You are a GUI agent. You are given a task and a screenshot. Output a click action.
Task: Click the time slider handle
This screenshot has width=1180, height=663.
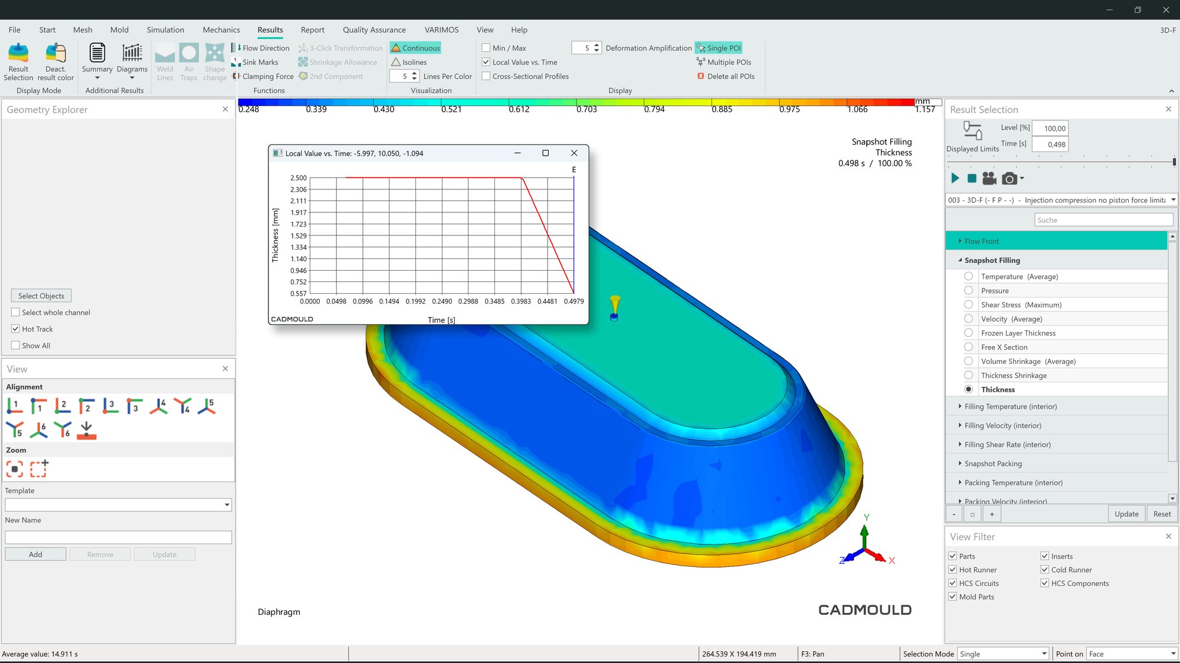click(x=1174, y=162)
